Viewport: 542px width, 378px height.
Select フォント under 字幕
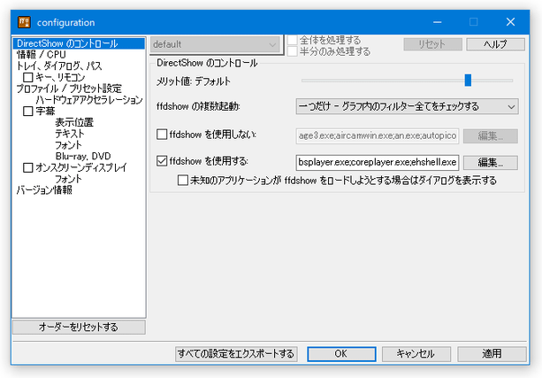[68, 145]
